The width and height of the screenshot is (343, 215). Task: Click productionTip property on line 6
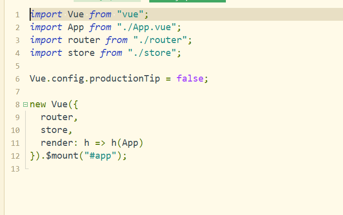[125, 79]
